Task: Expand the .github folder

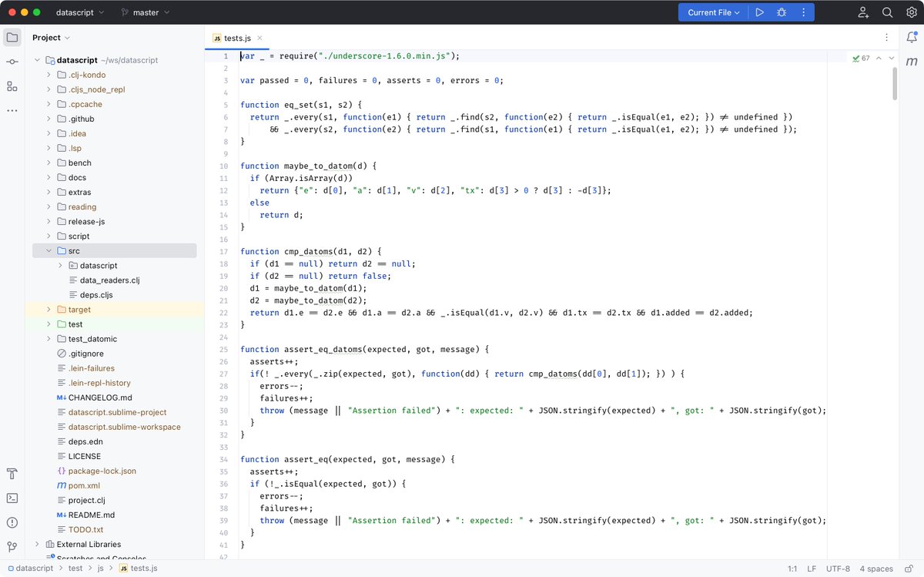Action: [x=49, y=119]
